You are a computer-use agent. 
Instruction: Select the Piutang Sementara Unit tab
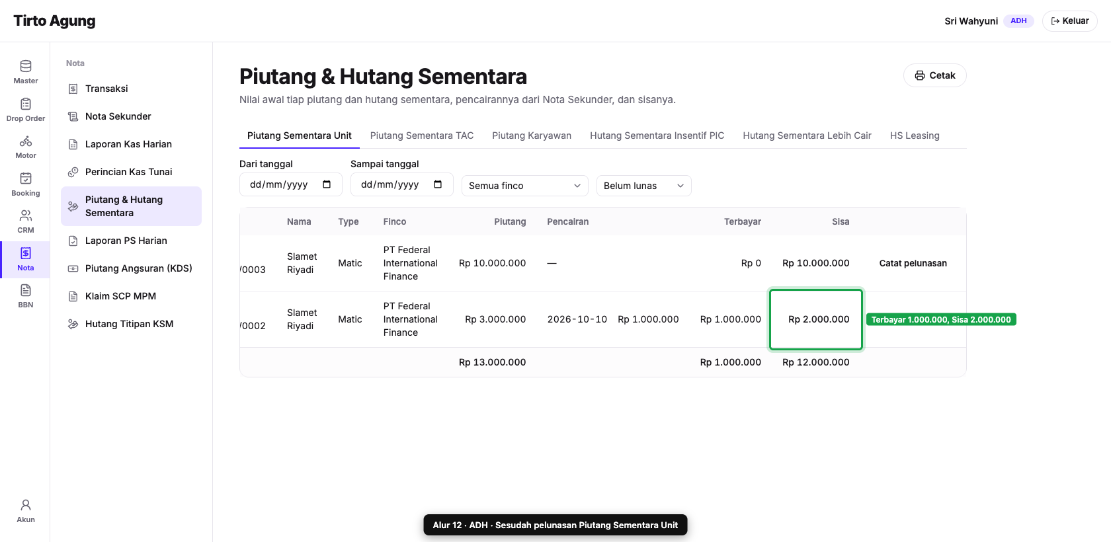coord(300,135)
